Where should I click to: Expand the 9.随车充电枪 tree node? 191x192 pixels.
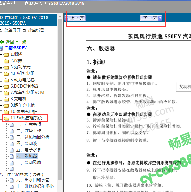pyautogui.click(x=1, y=105)
